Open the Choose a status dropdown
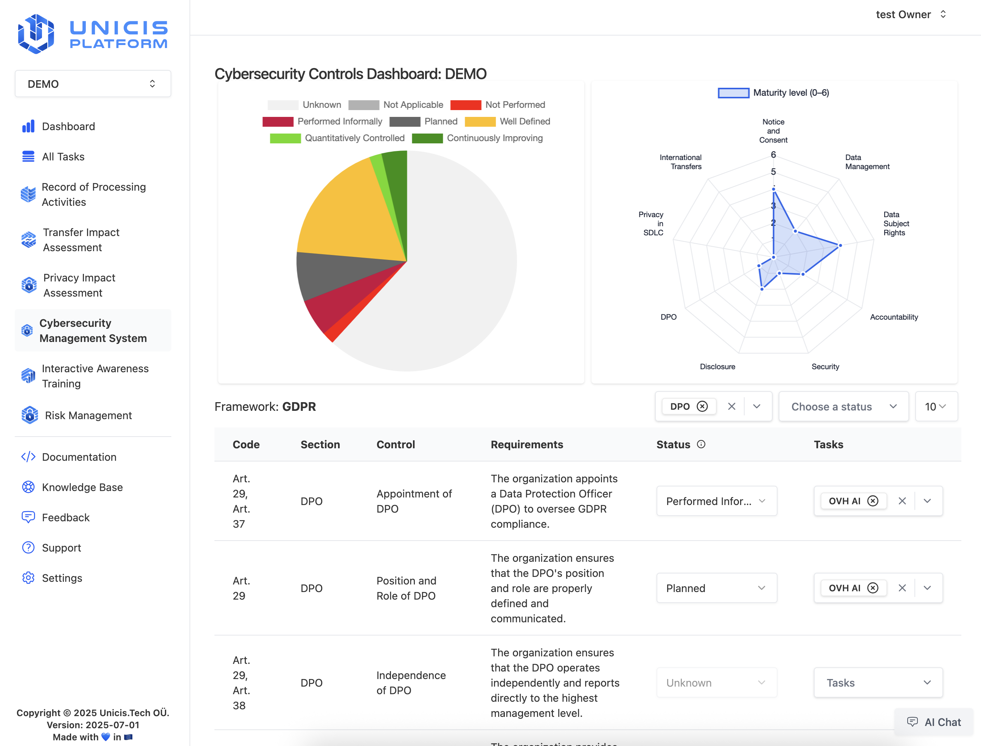The width and height of the screenshot is (981, 746). [843, 406]
